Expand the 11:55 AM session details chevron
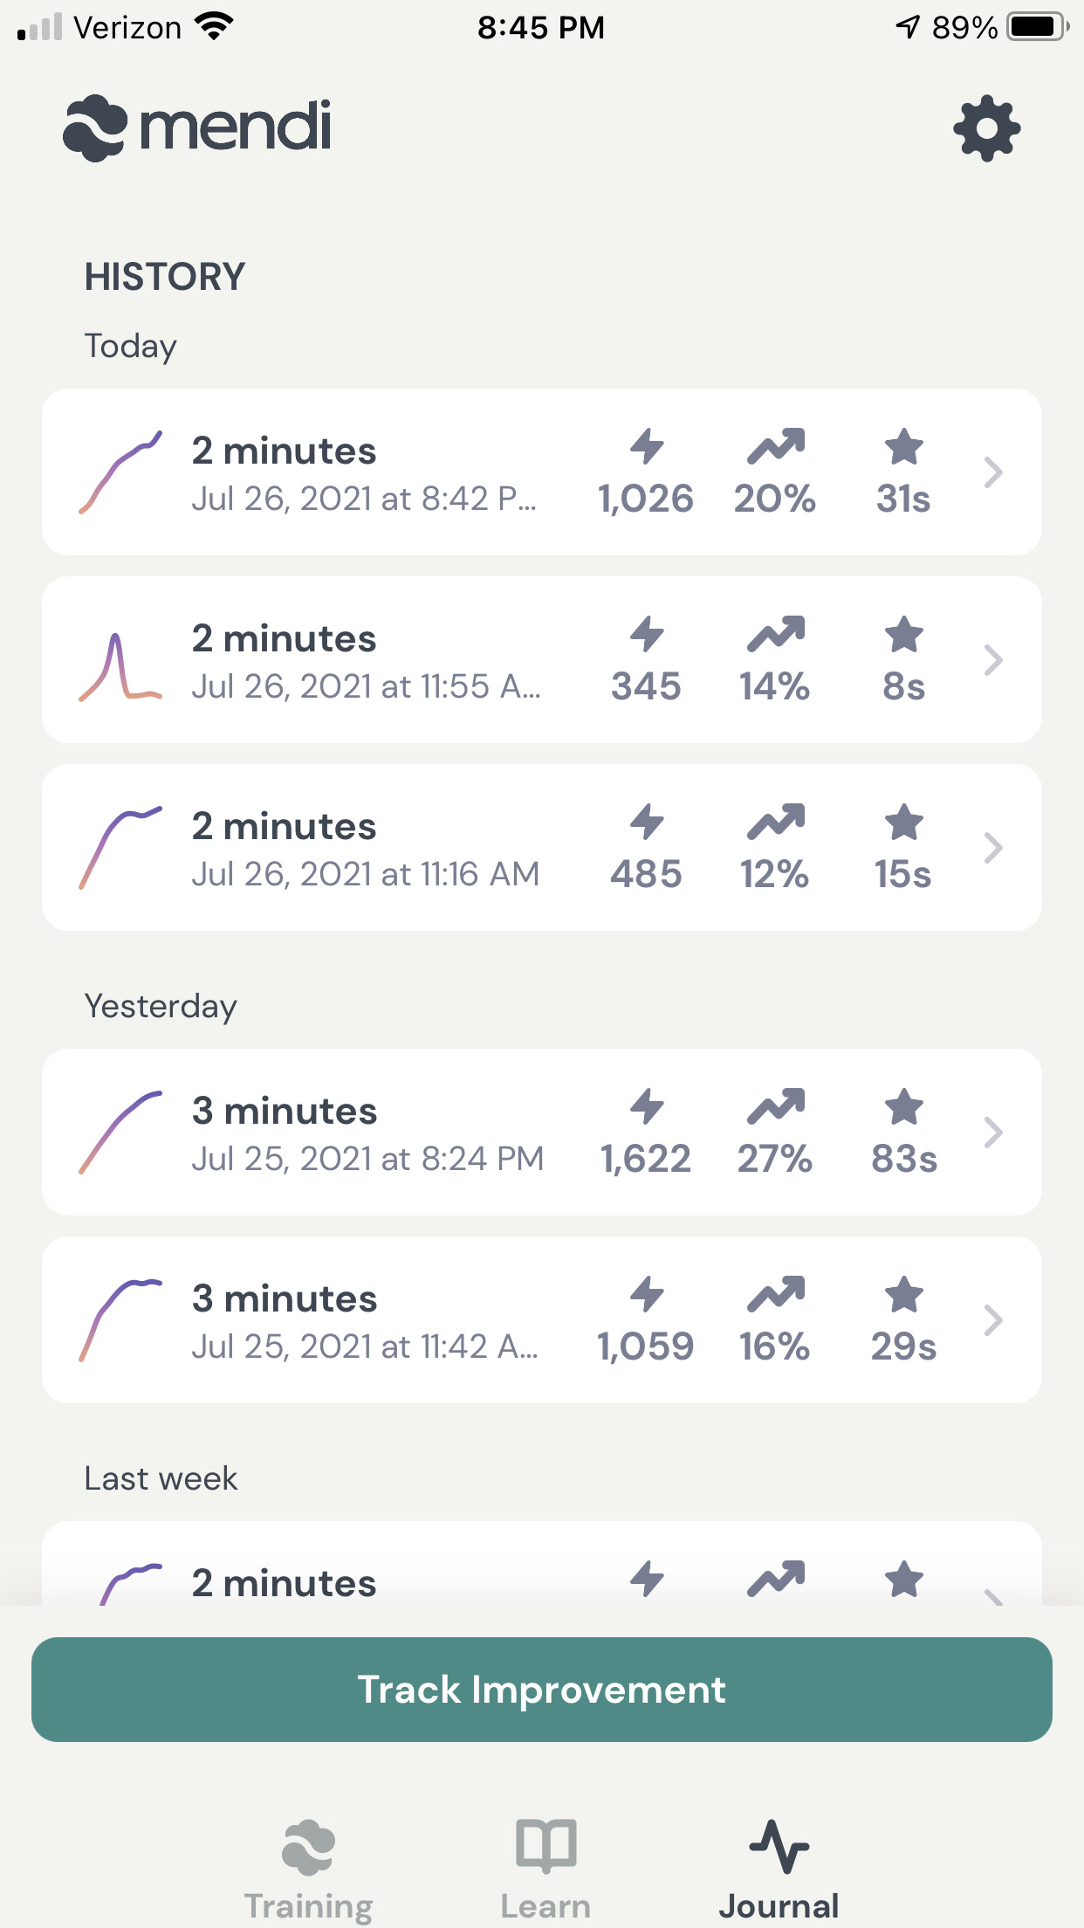The height and width of the screenshot is (1928, 1084). (x=992, y=660)
